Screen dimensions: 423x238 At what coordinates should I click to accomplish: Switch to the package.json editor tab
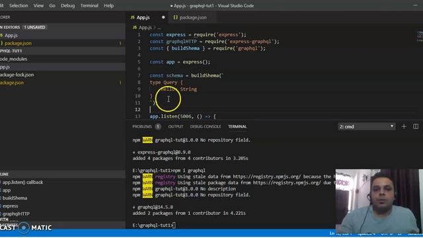(x=193, y=17)
